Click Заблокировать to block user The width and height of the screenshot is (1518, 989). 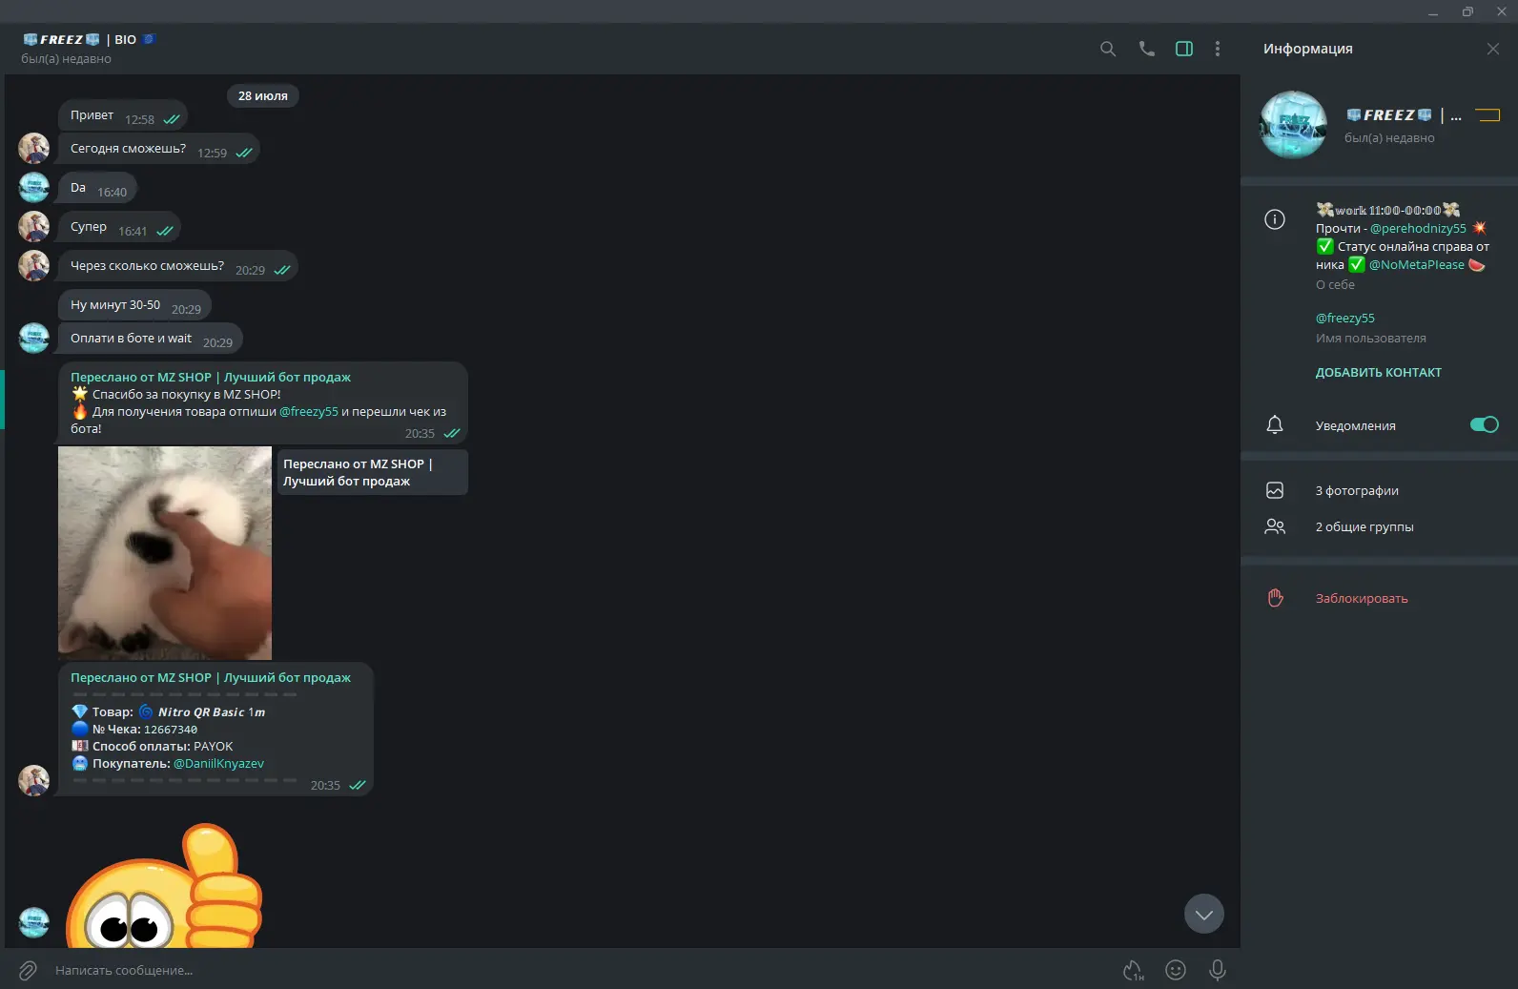1362,598
